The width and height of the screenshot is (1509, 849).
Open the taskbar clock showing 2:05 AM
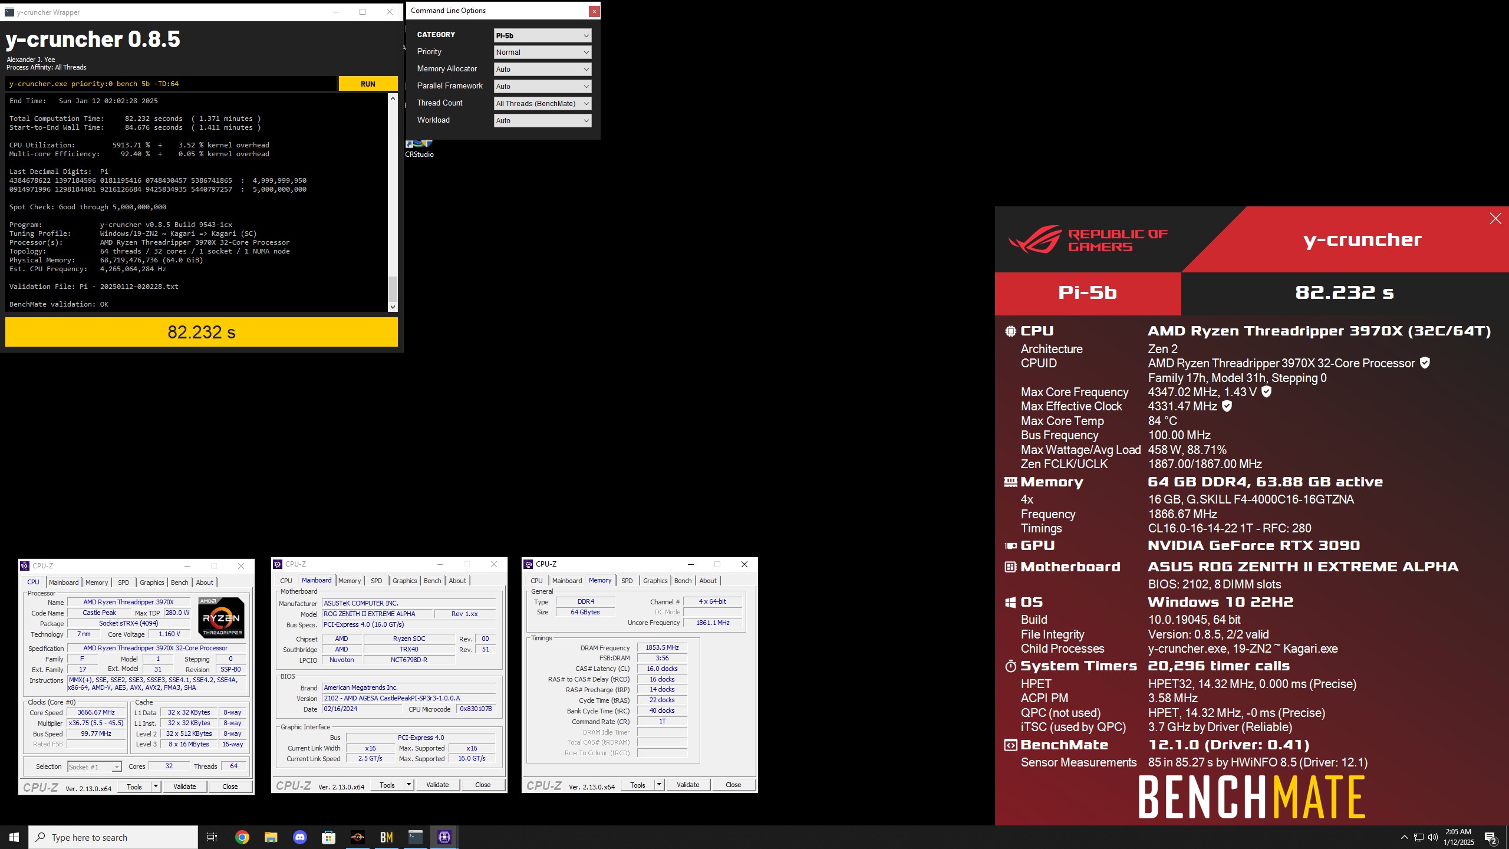[1458, 837]
